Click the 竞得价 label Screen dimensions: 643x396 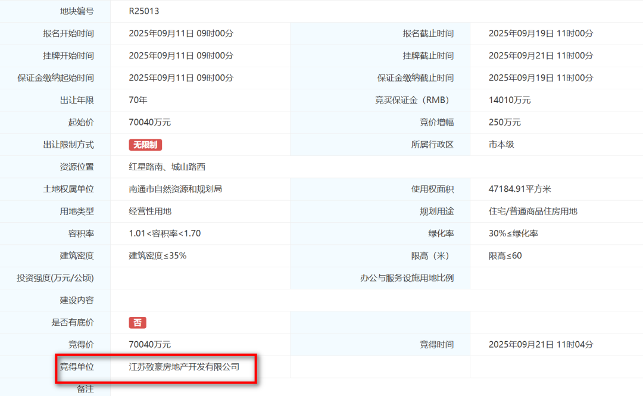(81, 344)
